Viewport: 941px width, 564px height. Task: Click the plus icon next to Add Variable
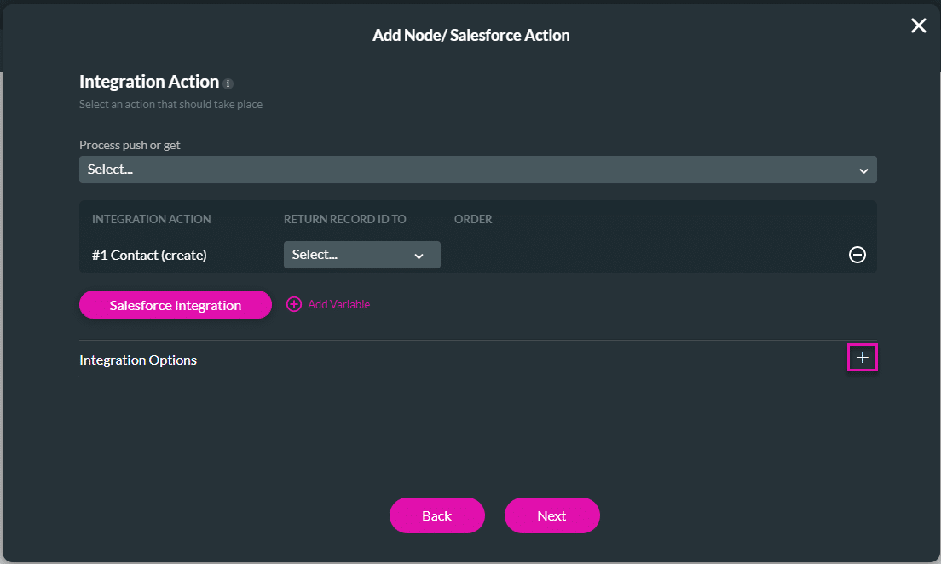(x=293, y=304)
